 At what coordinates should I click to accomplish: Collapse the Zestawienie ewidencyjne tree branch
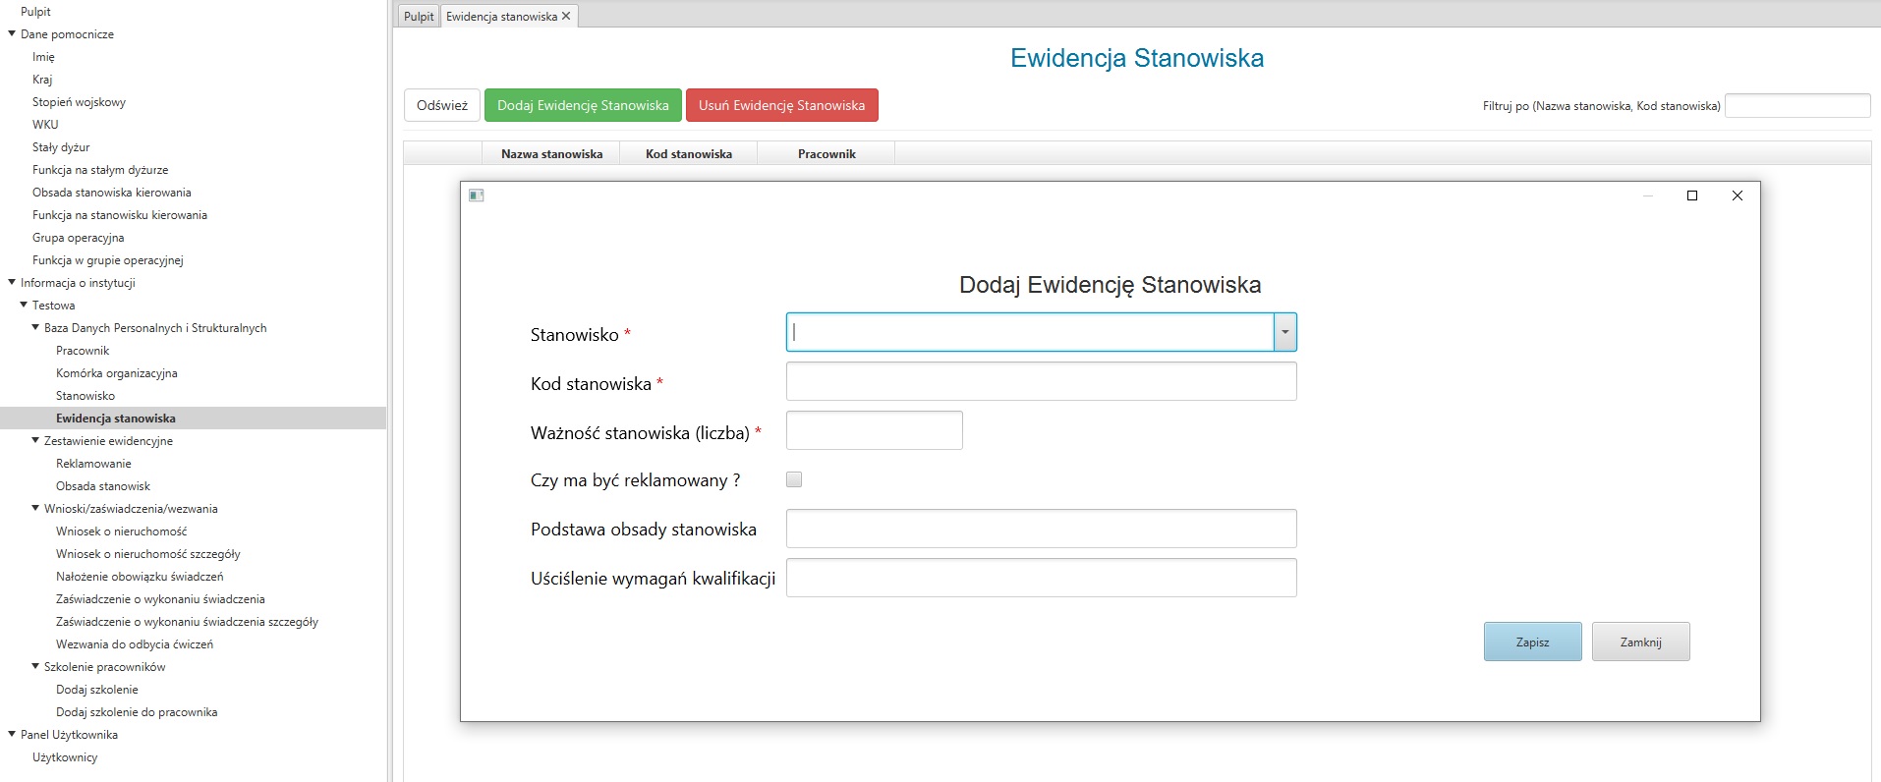[35, 440]
